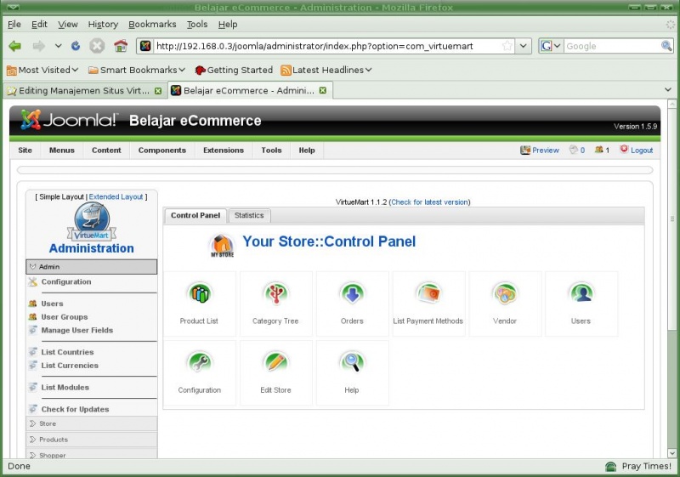Open the Latest Headlines dropdown

(x=326, y=70)
